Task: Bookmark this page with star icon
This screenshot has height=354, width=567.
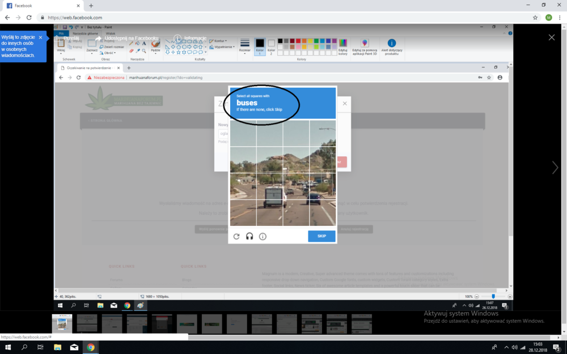Action: (535, 18)
